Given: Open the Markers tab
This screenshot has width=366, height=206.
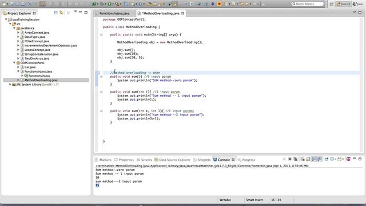Looking at the screenshot, I should (103, 160).
